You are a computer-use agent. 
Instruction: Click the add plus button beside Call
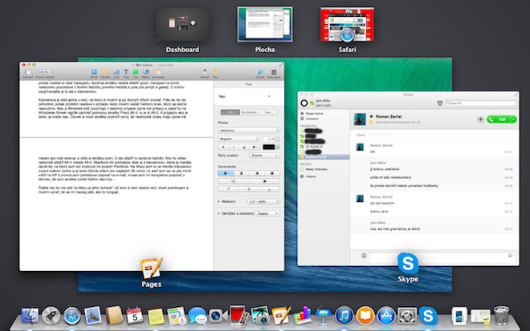click(480, 119)
